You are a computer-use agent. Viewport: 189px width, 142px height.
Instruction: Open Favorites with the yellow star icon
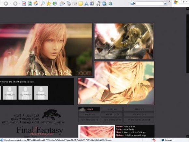point(49,4)
